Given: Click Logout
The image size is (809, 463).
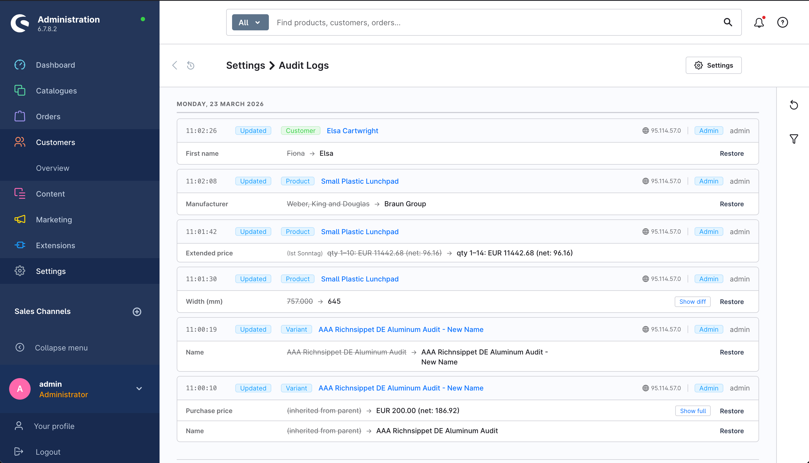Looking at the screenshot, I should coord(48,452).
